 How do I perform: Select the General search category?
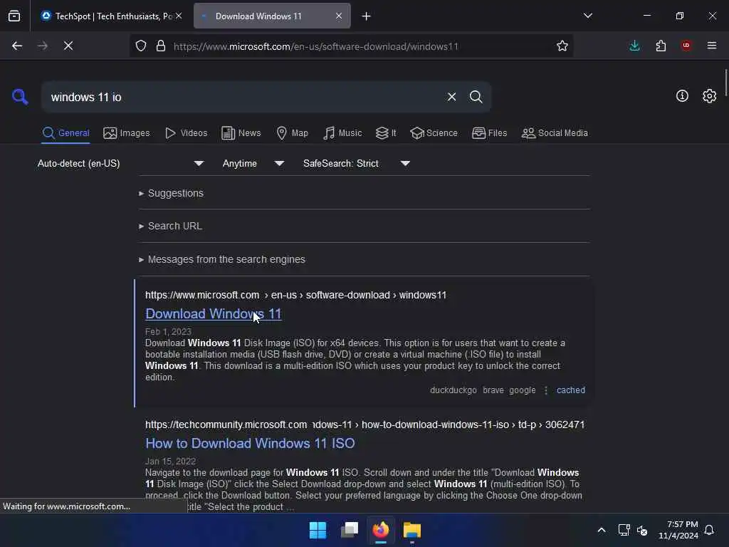[66, 133]
